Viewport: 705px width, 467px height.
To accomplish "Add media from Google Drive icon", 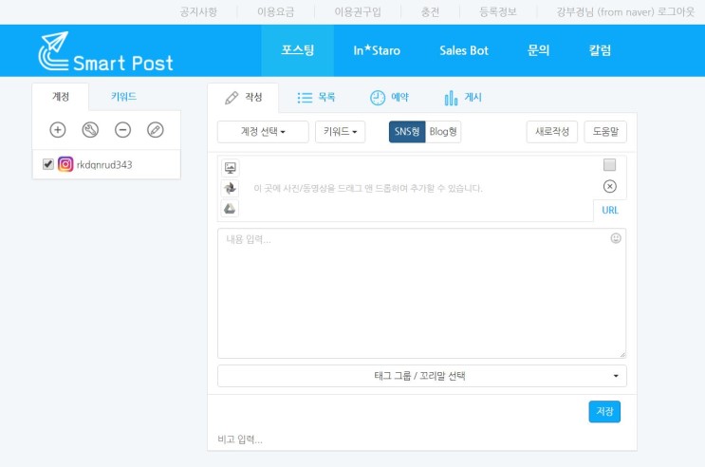I will tap(231, 208).
